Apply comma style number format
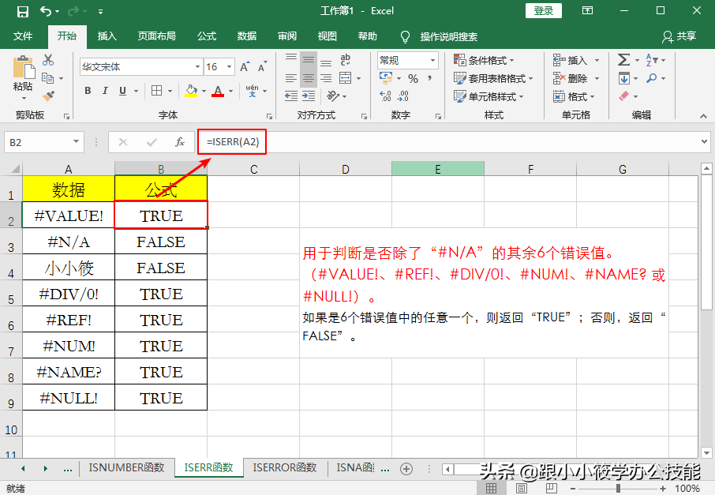Image resolution: width=715 pixels, height=495 pixels. click(429, 78)
